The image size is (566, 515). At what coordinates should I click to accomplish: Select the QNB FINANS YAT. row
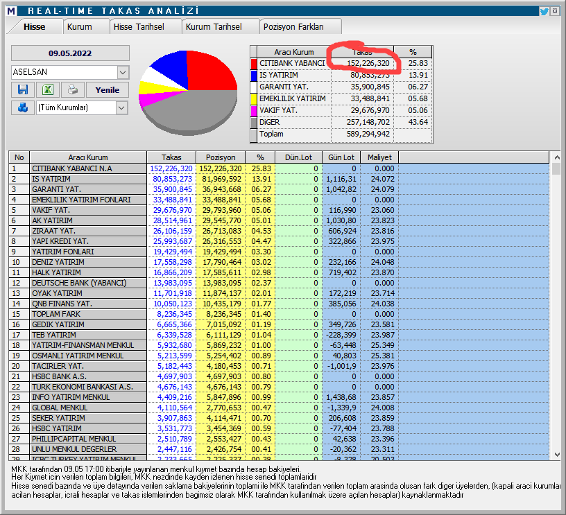(x=279, y=304)
